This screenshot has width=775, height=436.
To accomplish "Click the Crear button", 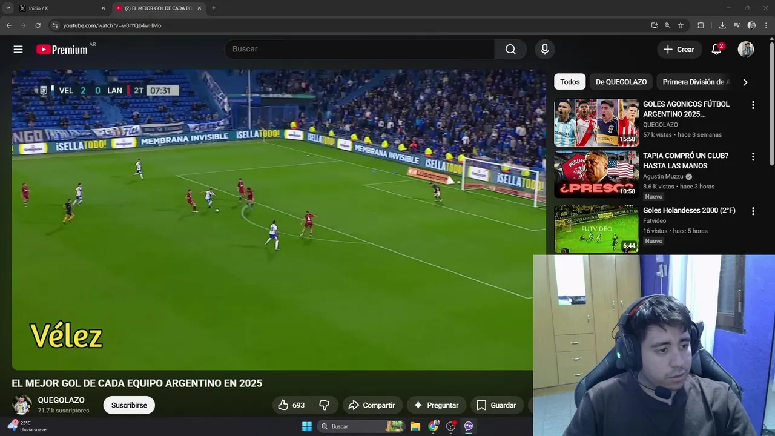I will pyautogui.click(x=679, y=50).
